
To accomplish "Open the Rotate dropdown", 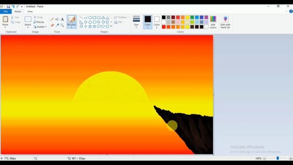I will tap(40, 27).
